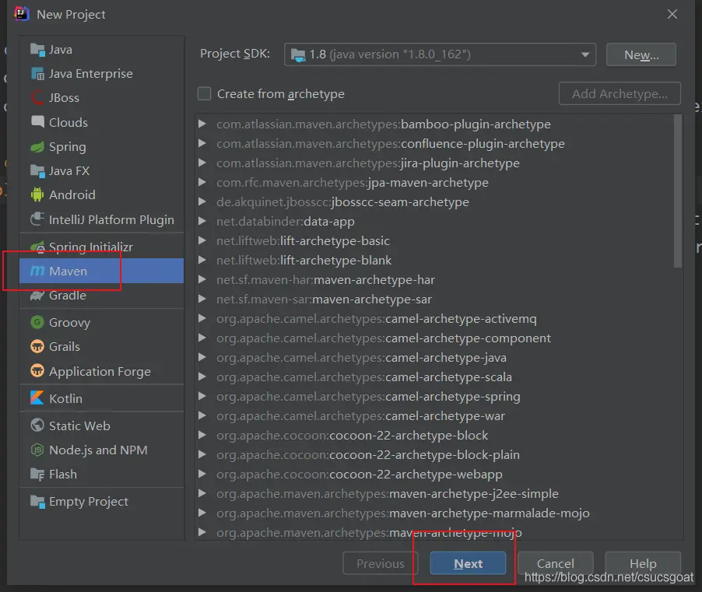
Task: Click Add Archetype... button
Action: coord(620,93)
